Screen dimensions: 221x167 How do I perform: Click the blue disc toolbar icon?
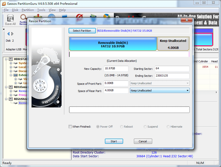[x=52, y=16]
